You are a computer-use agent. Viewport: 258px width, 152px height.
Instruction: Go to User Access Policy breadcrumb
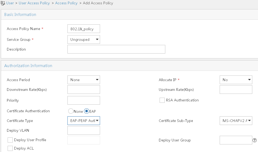[x=34, y=3]
